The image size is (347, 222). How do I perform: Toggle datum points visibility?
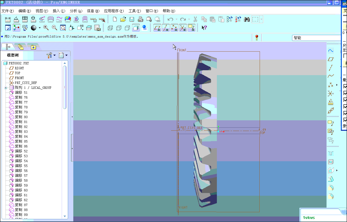[x=174, y=28]
